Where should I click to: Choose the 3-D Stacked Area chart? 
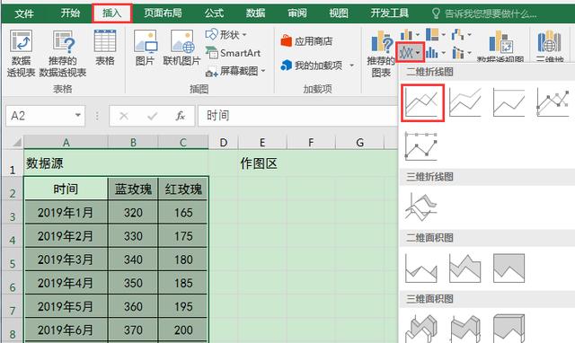tap(465, 329)
